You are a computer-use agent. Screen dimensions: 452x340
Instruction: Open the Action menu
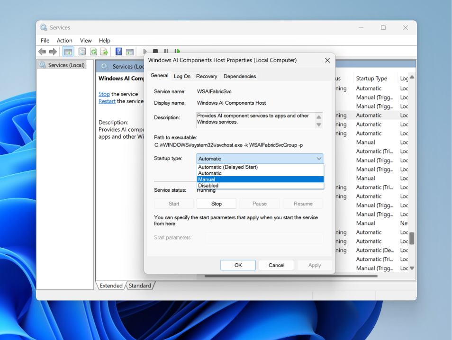64,41
